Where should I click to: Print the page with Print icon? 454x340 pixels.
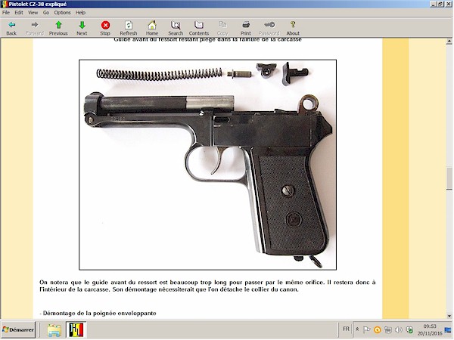click(x=246, y=25)
